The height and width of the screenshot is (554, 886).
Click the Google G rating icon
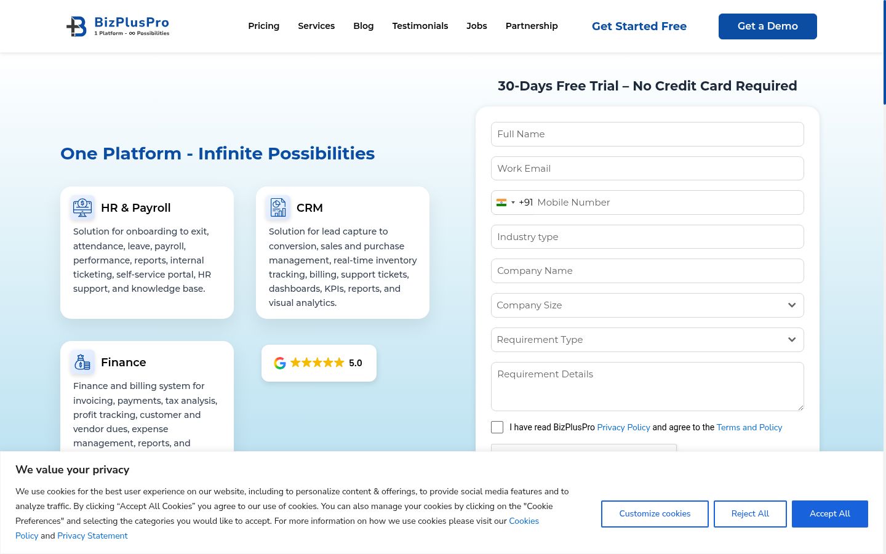[280, 363]
